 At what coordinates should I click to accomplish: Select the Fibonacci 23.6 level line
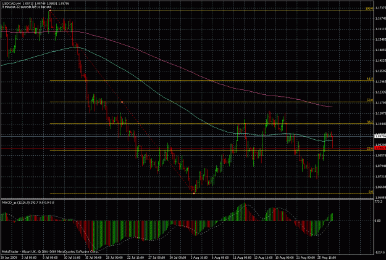pos(212,150)
